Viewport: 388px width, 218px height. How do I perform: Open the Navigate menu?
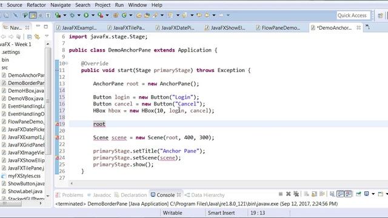click(61, 5)
